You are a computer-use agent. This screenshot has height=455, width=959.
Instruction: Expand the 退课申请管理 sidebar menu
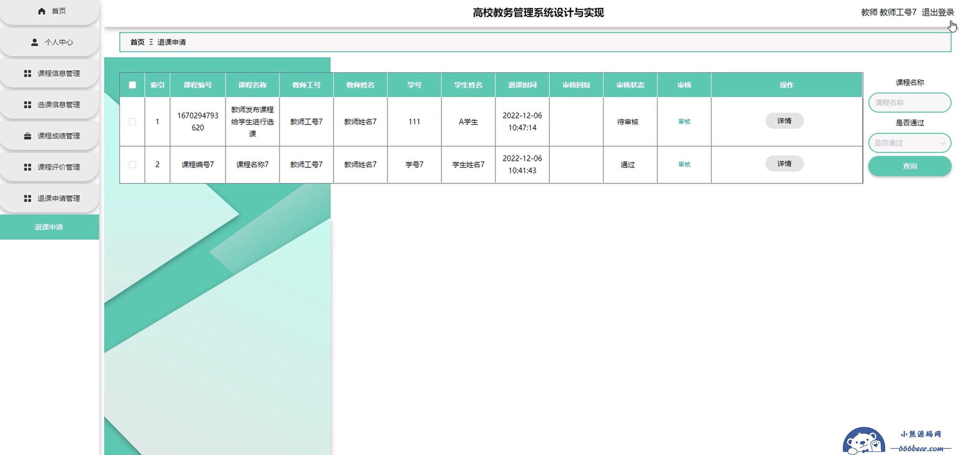58,199
